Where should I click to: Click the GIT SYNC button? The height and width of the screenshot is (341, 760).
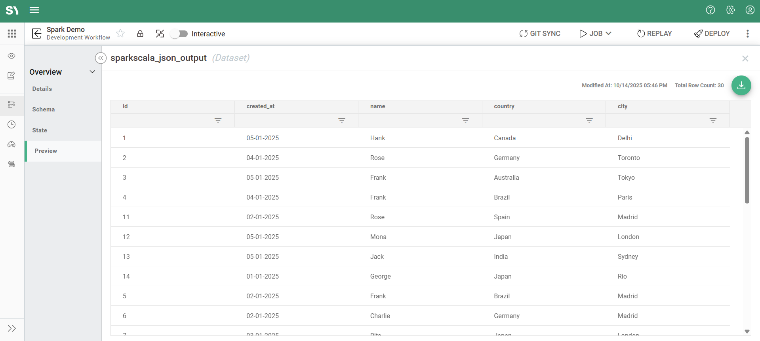point(539,34)
